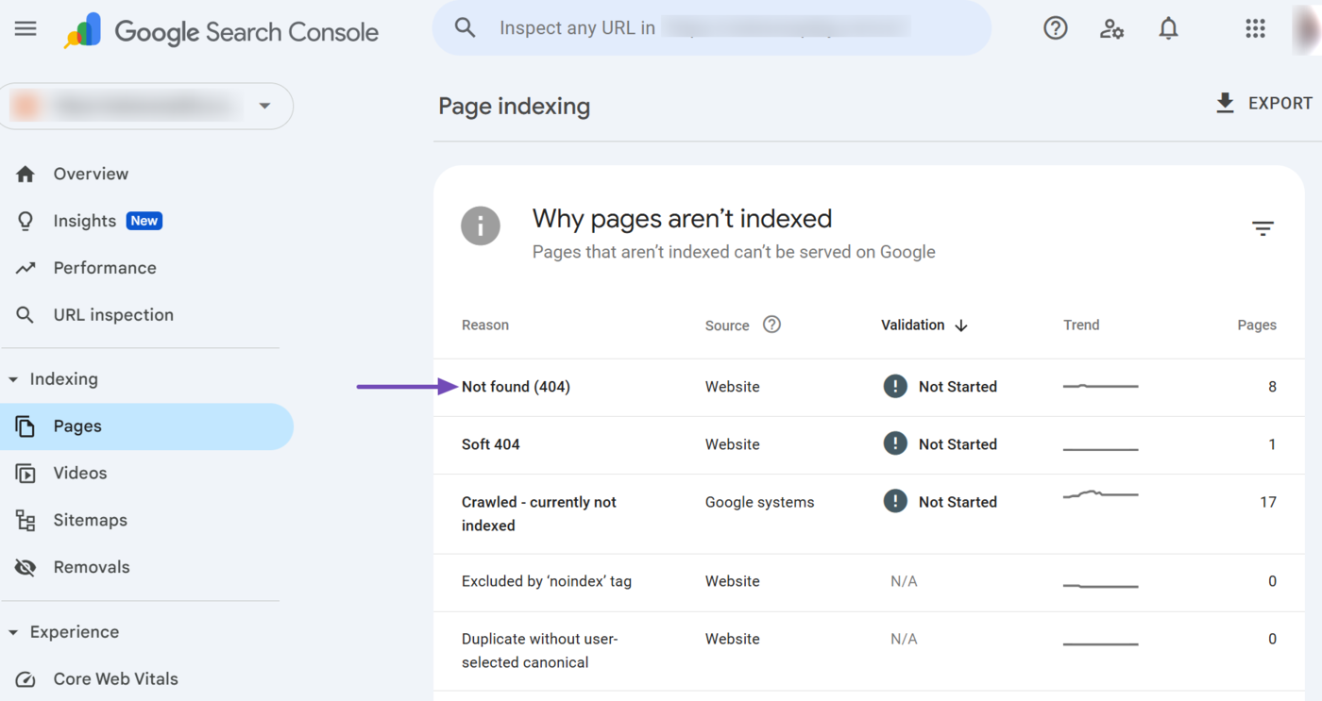Click the Help question mark icon
Screen dimensions: 1322x701
pos(1055,28)
